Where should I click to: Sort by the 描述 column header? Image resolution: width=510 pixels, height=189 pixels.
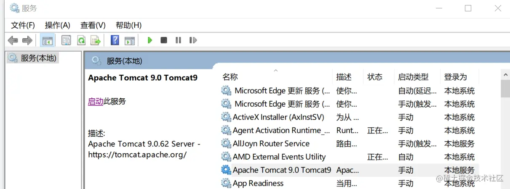[x=344, y=77]
